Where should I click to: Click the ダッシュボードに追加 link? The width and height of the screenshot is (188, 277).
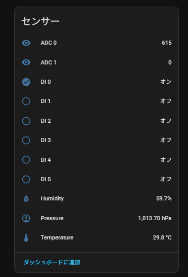click(52, 262)
